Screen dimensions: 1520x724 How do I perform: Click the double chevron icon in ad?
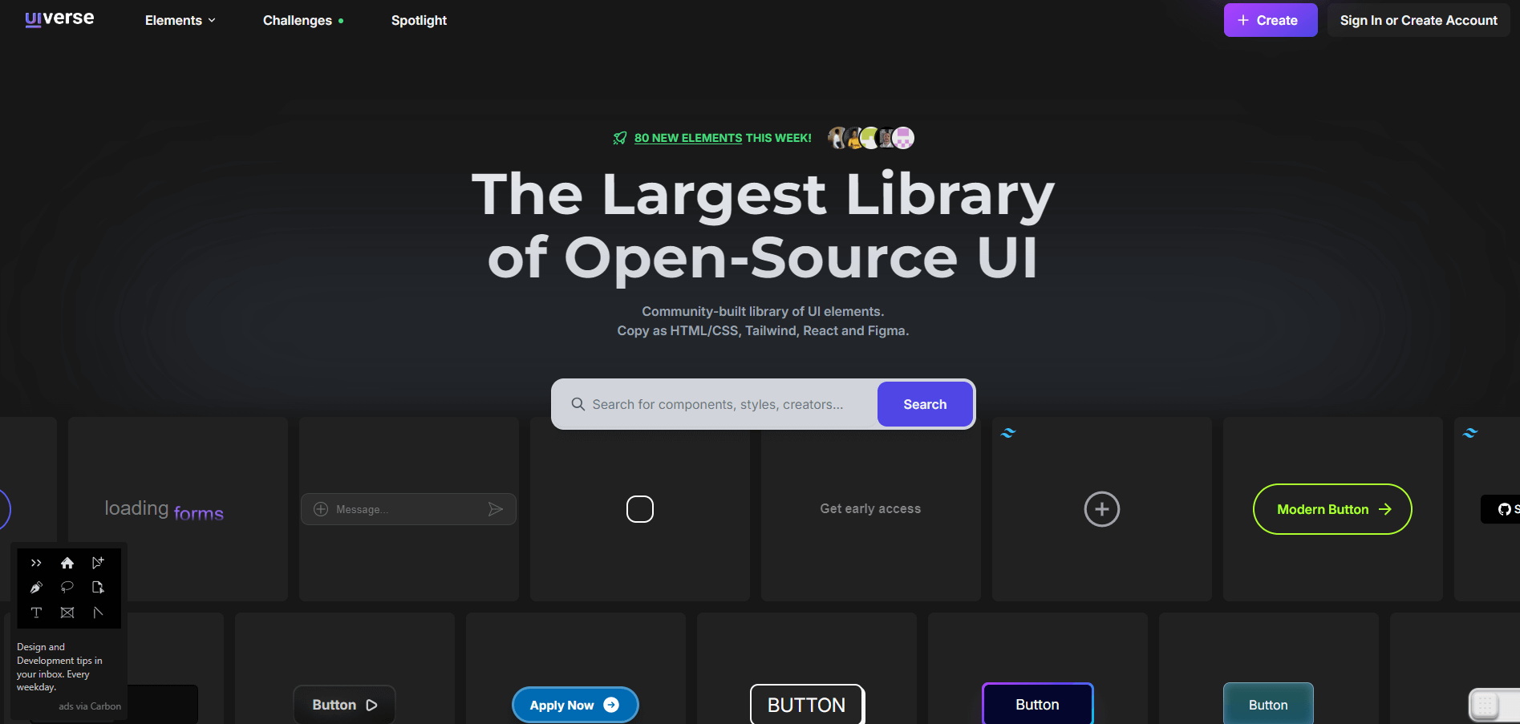tap(36, 563)
